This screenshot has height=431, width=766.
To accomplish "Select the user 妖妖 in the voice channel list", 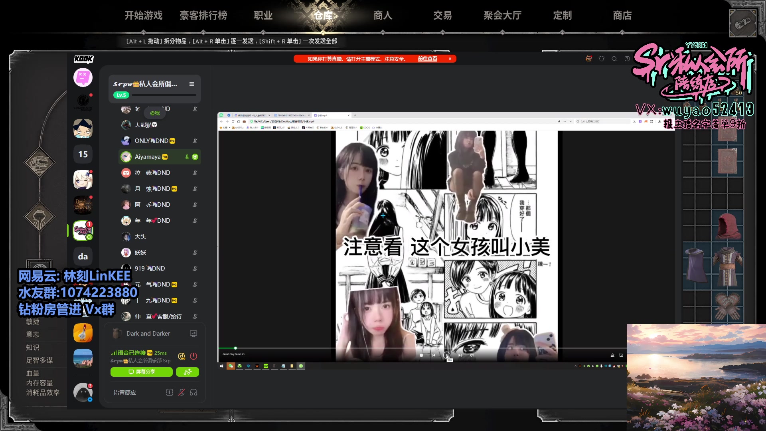I will pos(160,253).
